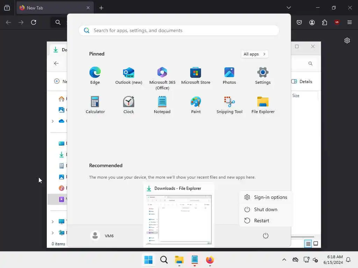Image resolution: width=358 pixels, height=268 pixels.
Task: Open taskbar Search
Action: pyautogui.click(x=164, y=260)
